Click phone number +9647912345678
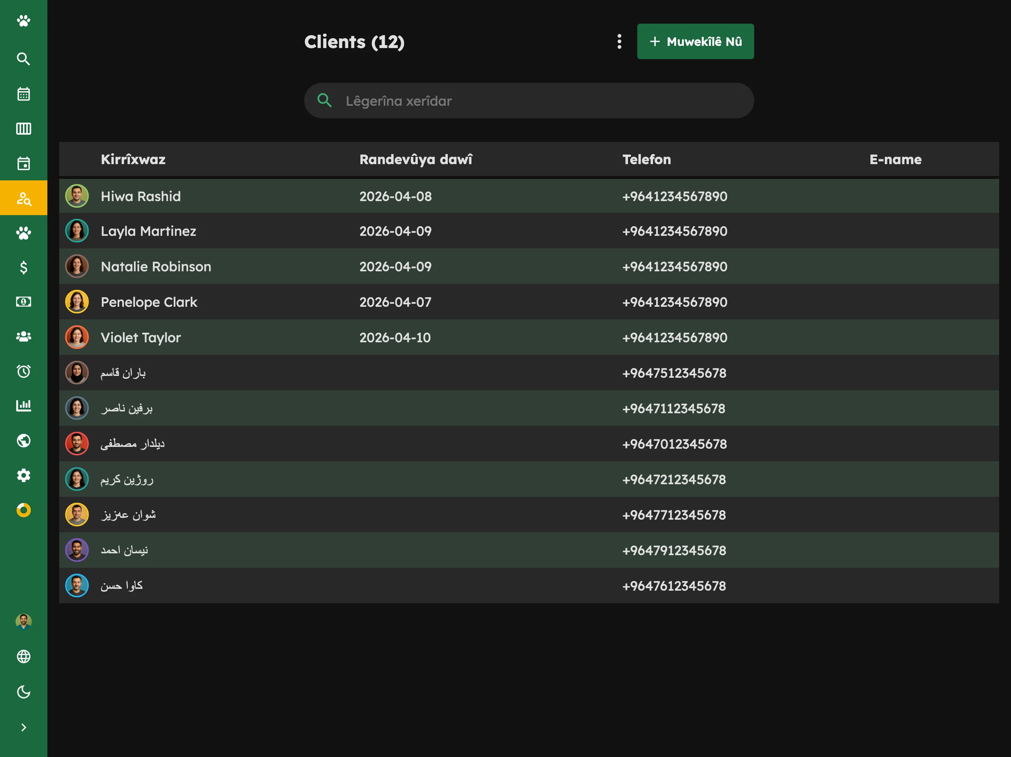The width and height of the screenshot is (1011, 757). [674, 550]
